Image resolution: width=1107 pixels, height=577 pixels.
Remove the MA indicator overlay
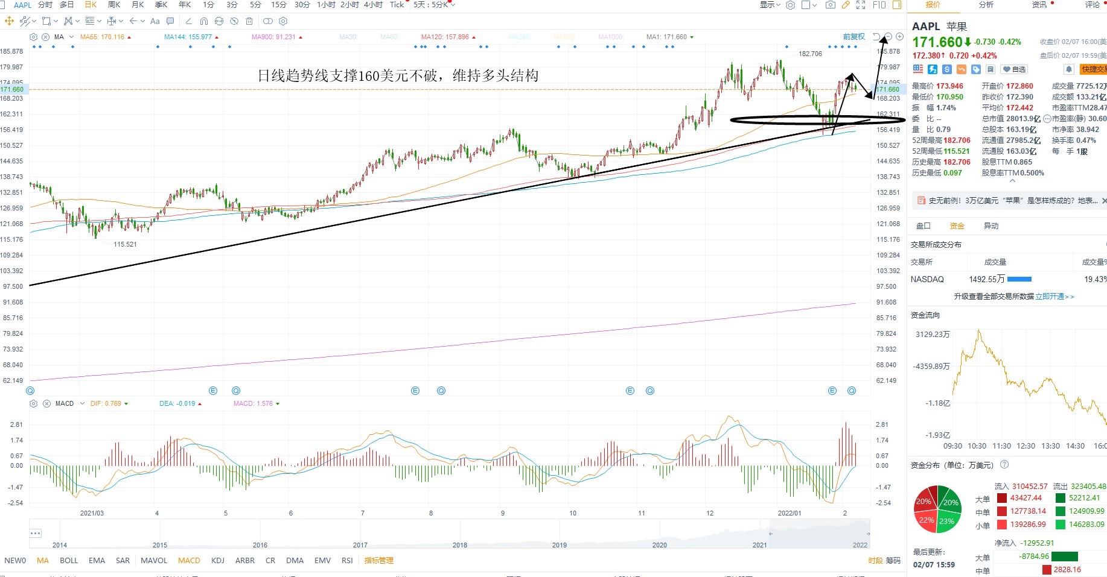point(46,37)
